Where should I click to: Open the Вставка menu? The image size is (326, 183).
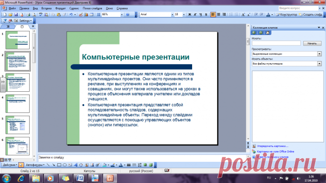point(46,8)
